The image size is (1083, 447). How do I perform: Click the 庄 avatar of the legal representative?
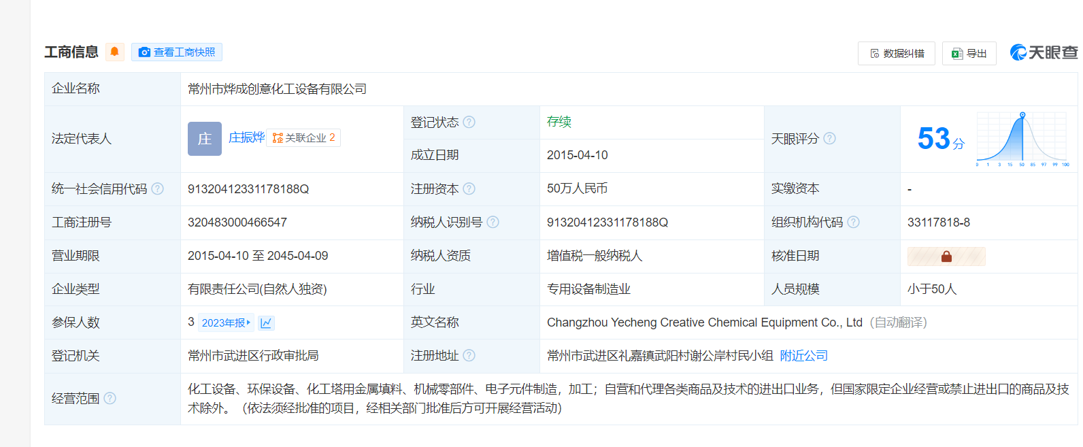pos(205,139)
